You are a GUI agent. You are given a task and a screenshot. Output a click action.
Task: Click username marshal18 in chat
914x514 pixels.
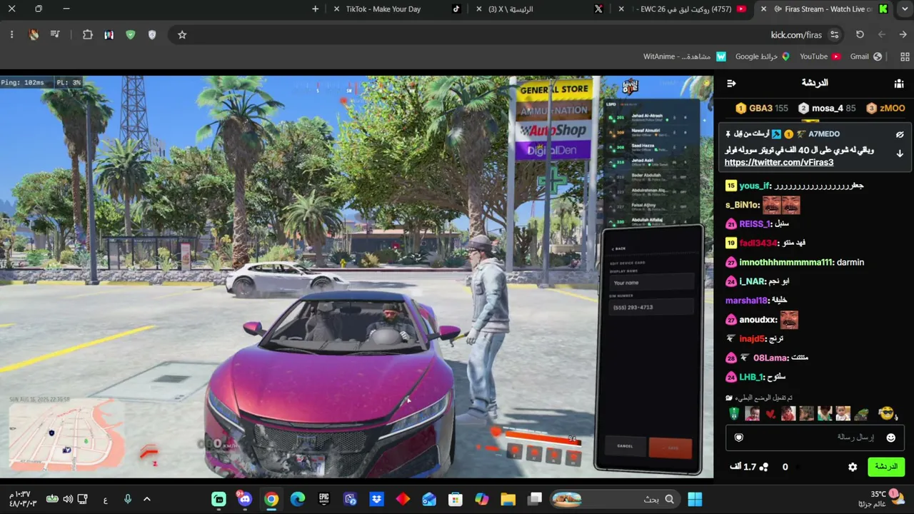(746, 301)
